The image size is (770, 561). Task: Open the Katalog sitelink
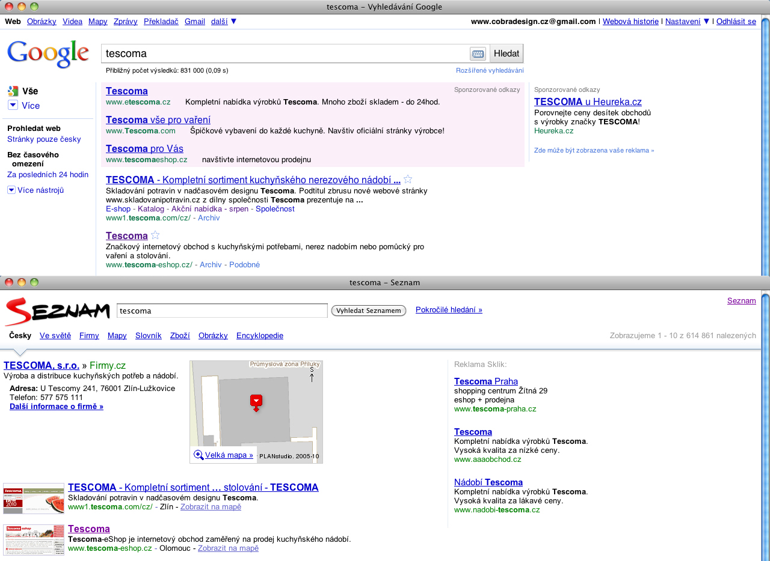[151, 208]
